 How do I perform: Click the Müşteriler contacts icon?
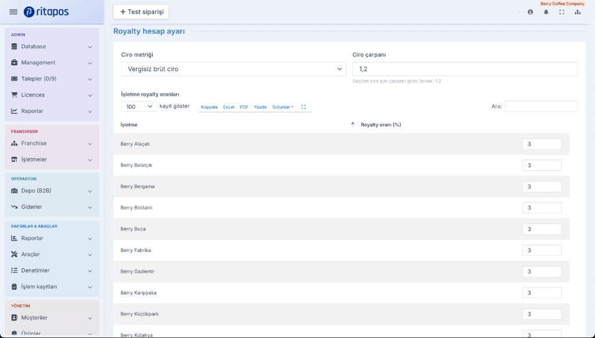[x=15, y=318]
